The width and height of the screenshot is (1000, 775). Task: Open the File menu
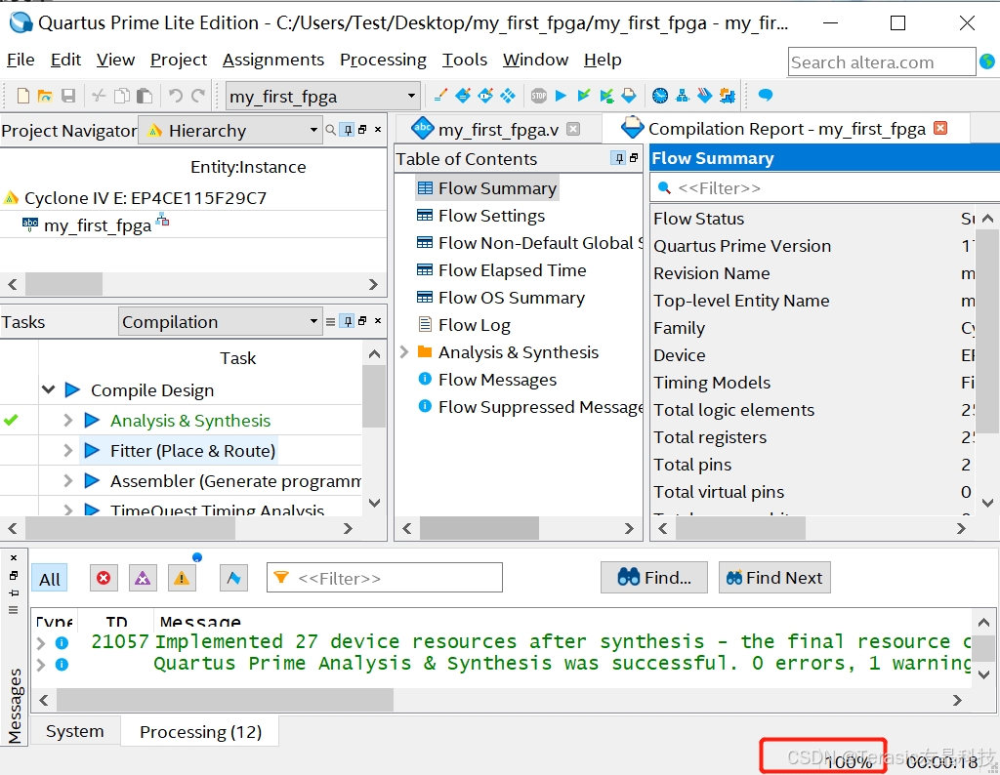[21, 60]
